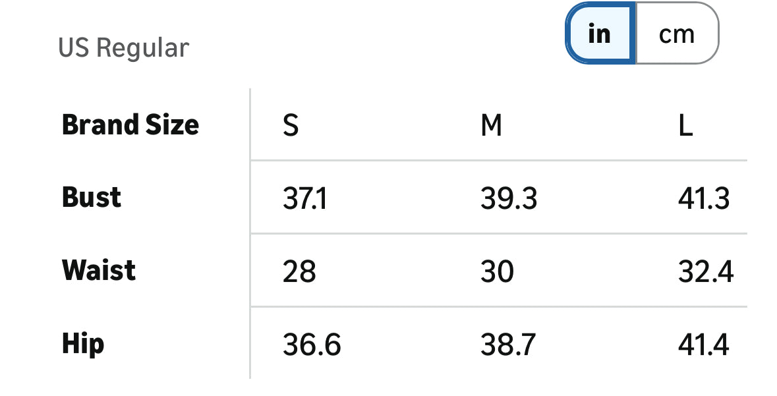The height and width of the screenshot is (396, 777).
Task: Click the Hip row label
Action: pos(83,344)
